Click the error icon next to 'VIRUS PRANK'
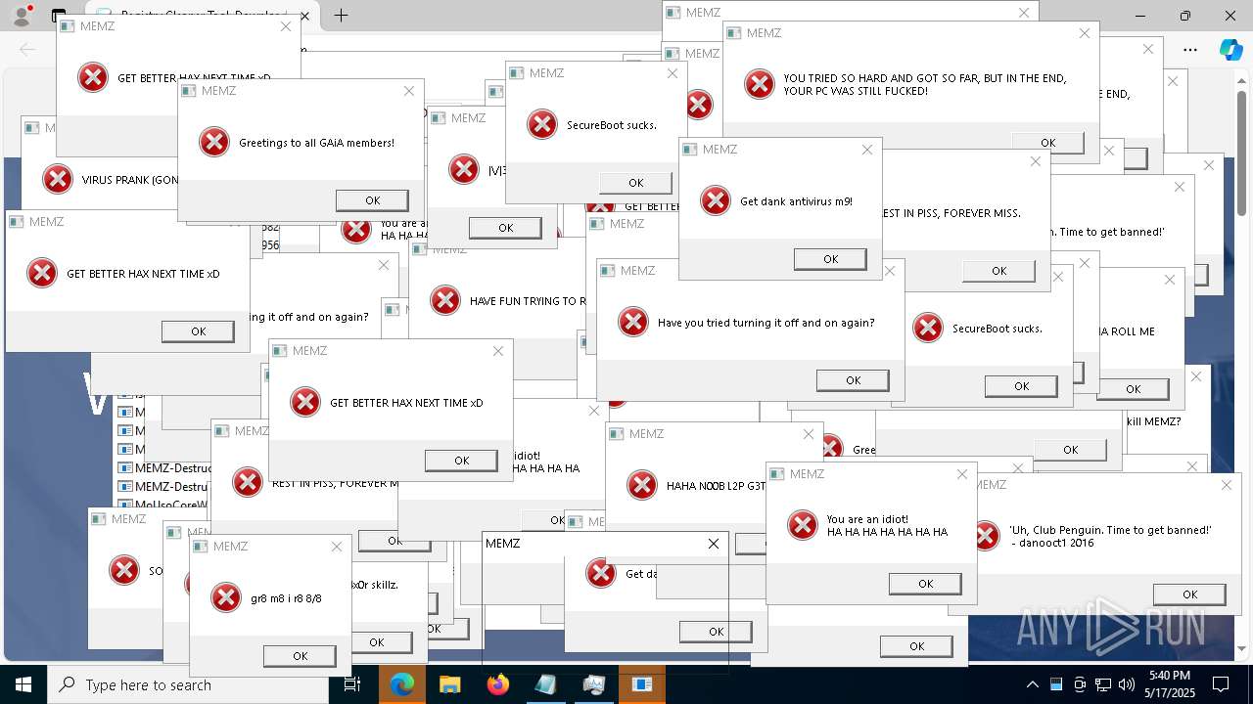 (58, 179)
